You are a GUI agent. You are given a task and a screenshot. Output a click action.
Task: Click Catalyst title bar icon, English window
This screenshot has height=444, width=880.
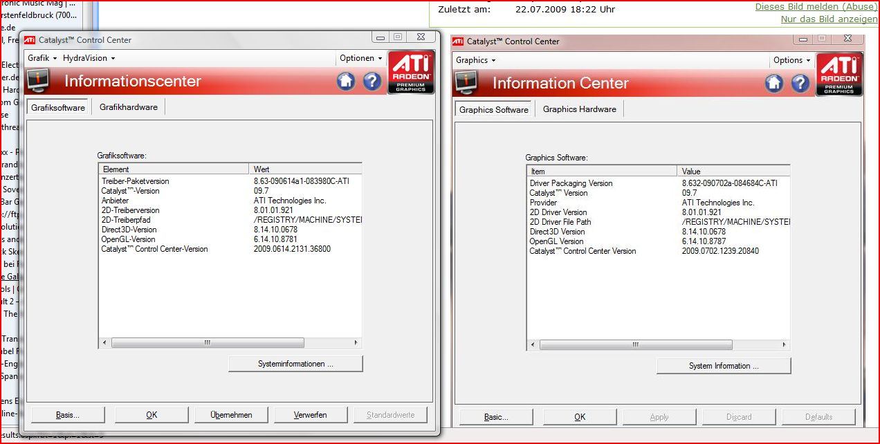click(x=458, y=41)
